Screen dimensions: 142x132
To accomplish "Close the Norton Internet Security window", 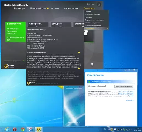I will (99, 4).
